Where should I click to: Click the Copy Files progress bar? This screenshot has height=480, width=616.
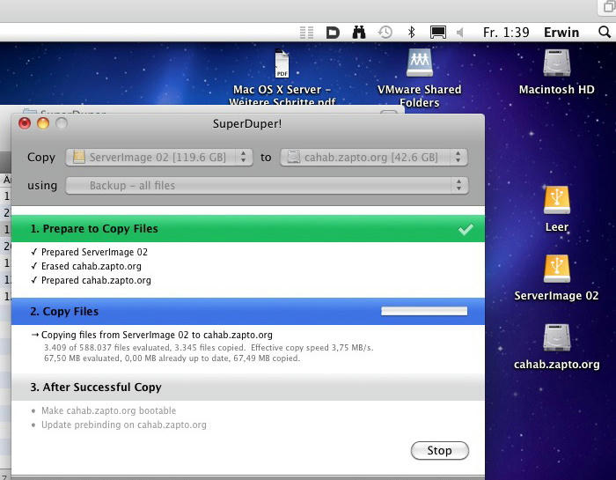pyautogui.click(x=424, y=312)
